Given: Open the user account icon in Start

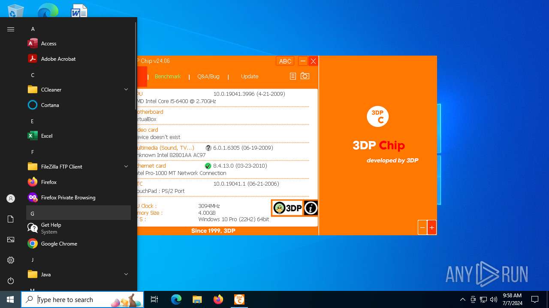Looking at the screenshot, I should (11, 198).
